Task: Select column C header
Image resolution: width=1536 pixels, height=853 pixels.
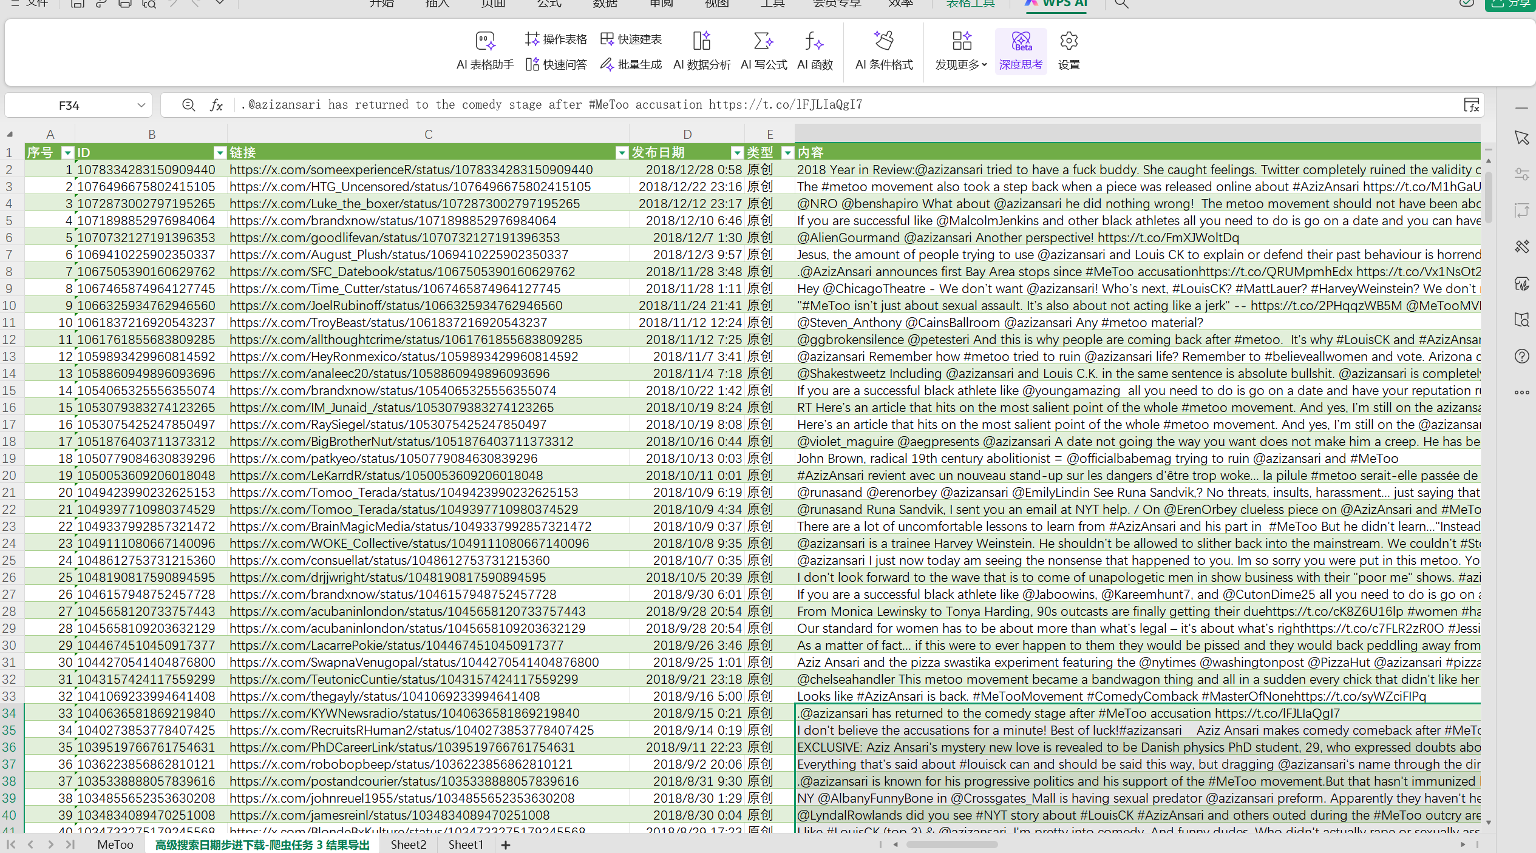Action: tap(429, 134)
